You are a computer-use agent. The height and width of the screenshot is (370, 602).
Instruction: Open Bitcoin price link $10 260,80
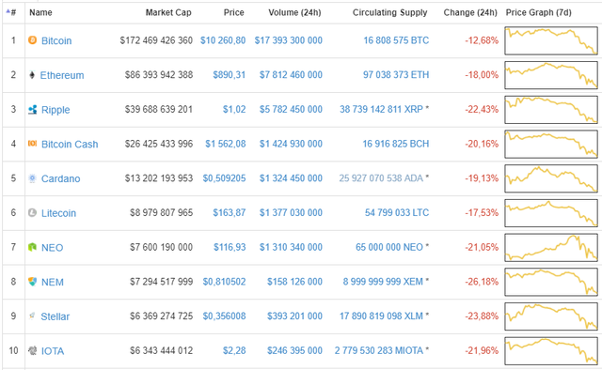pyautogui.click(x=223, y=40)
